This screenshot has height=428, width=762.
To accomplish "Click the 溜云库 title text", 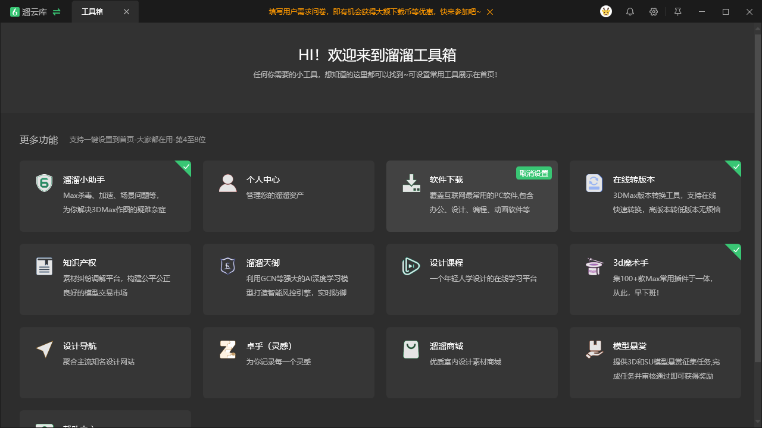I will [x=35, y=12].
